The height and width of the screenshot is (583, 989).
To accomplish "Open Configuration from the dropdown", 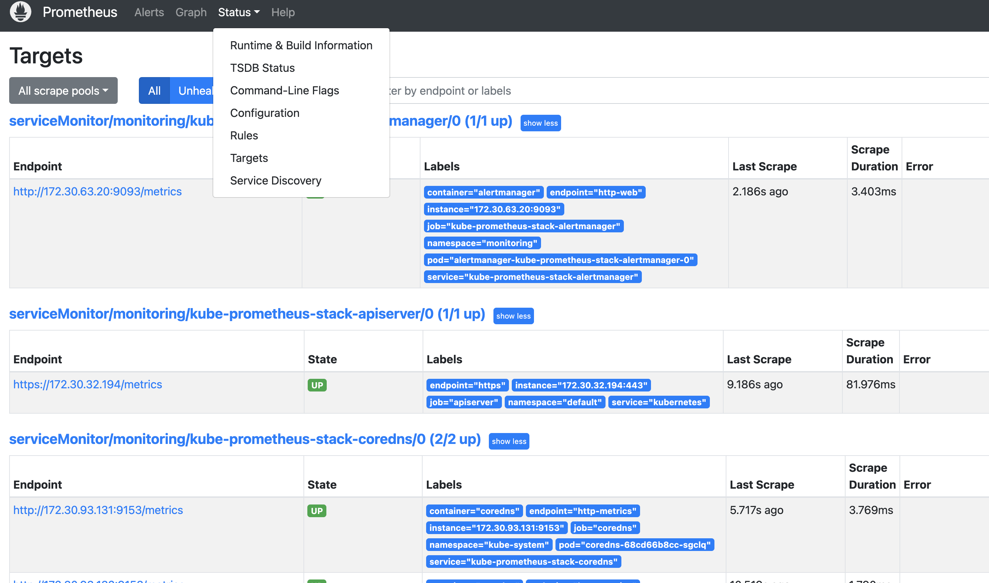I will pos(265,113).
